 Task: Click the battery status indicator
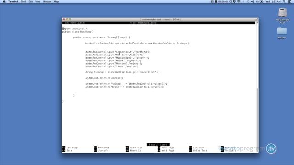(x=260, y=2)
